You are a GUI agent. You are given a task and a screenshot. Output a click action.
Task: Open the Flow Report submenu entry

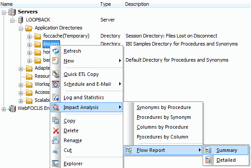pyautogui.click(x=163, y=150)
